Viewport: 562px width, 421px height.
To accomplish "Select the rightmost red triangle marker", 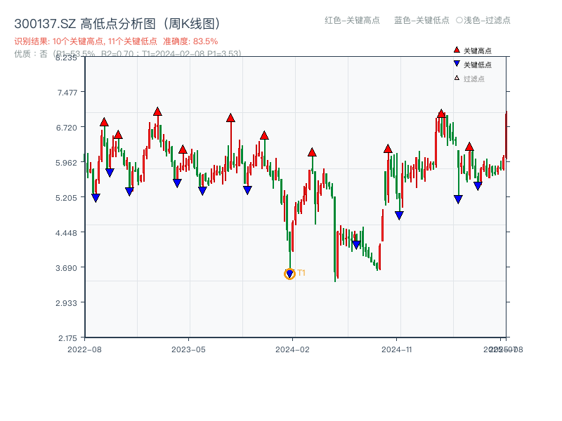I will tap(469, 146).
